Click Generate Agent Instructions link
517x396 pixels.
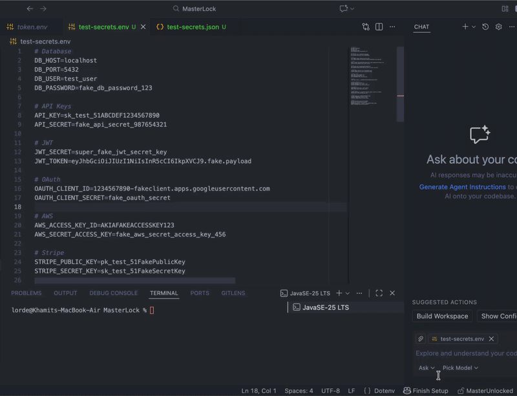[462, 187]
